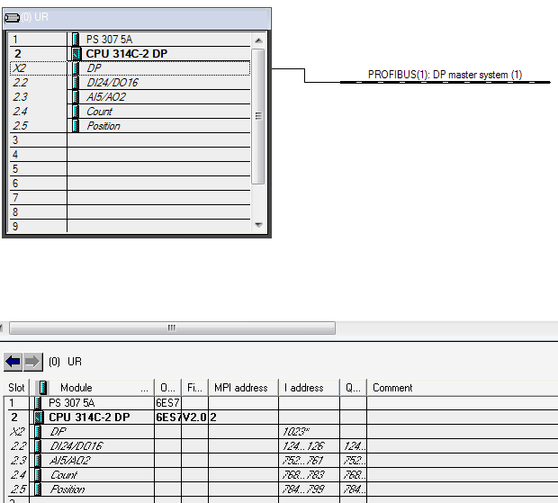Select empty slot 6 in rack
Viewport: 558px width, 503px height.
click(x=130, y=184)
